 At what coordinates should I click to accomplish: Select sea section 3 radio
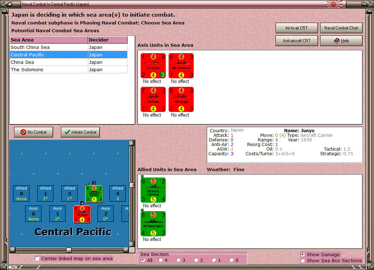click(x=178, y=260)
